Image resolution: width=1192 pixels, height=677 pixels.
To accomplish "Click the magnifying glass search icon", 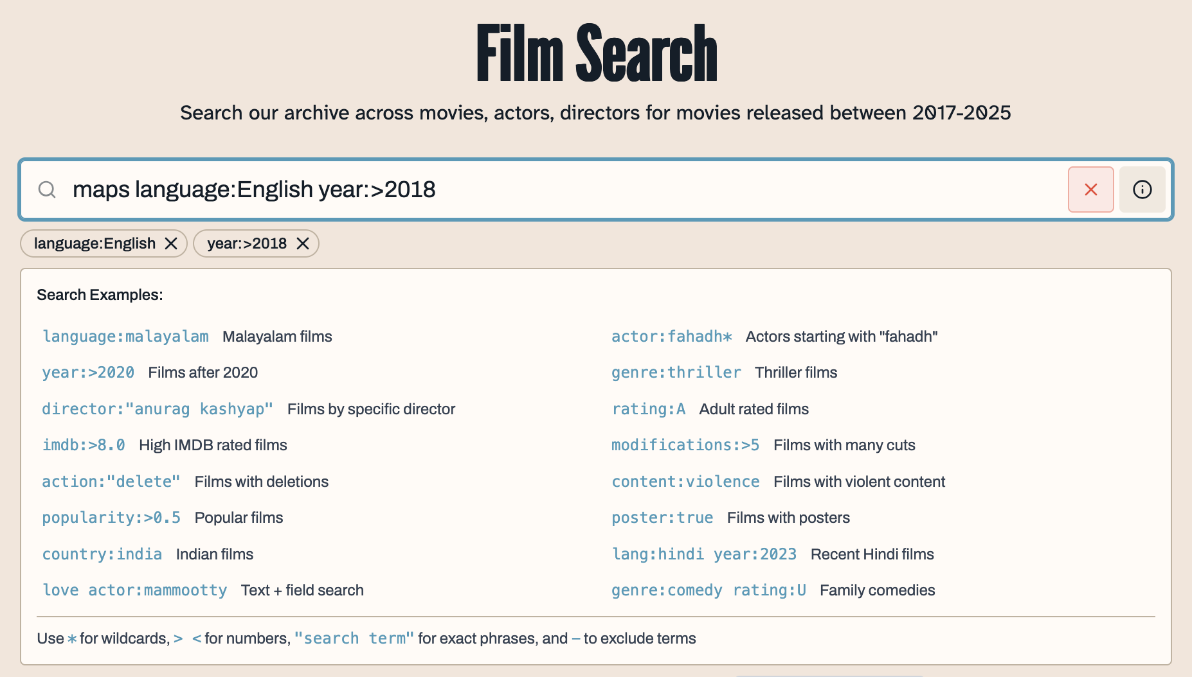I will pos(47,189).
